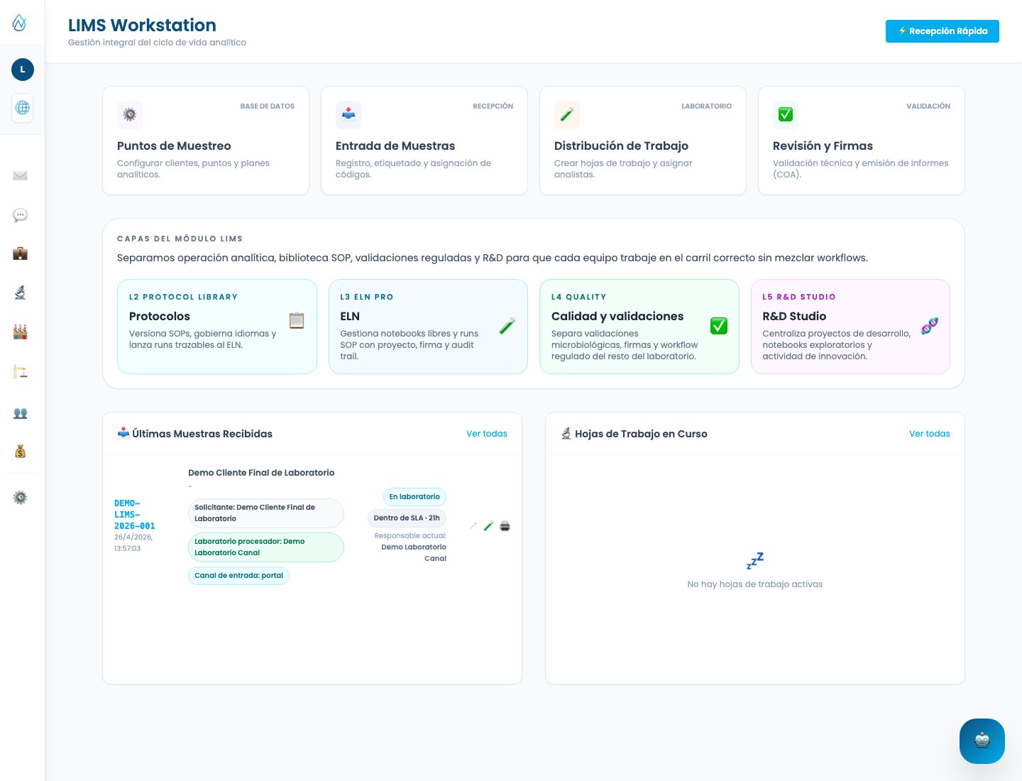
Task: Click the CAPAS DEL MÓDULO LIMS heading
Action: 180,239
